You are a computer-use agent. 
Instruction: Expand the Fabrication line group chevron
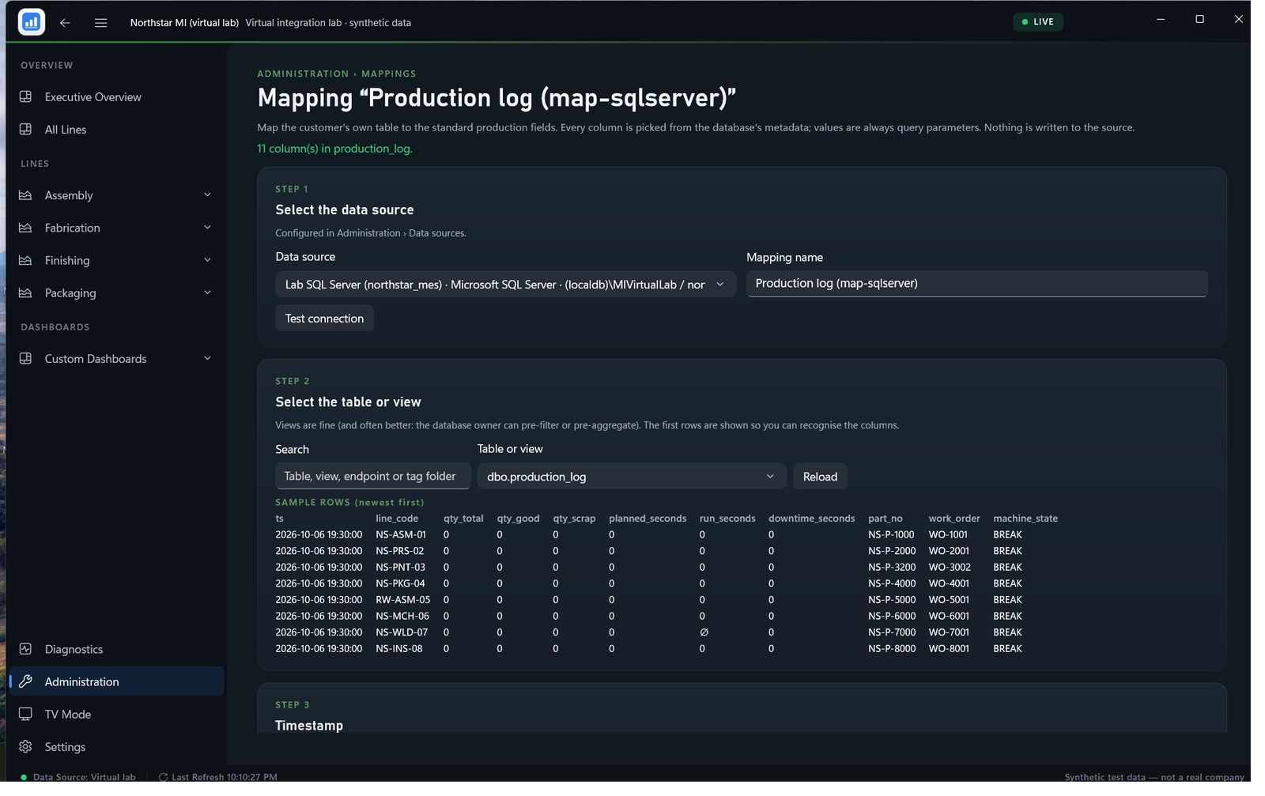tap(207, 228)
